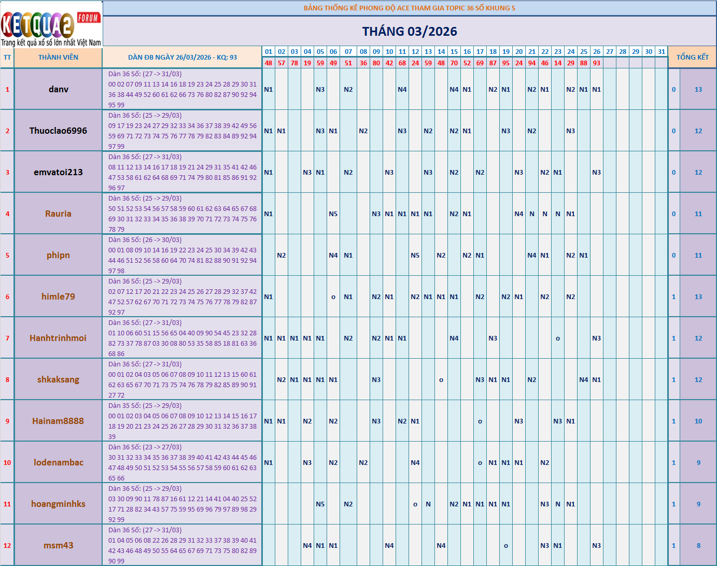Click the TỔNG KẾT column header
717x566 pixels.
click(x=692, y=58)
